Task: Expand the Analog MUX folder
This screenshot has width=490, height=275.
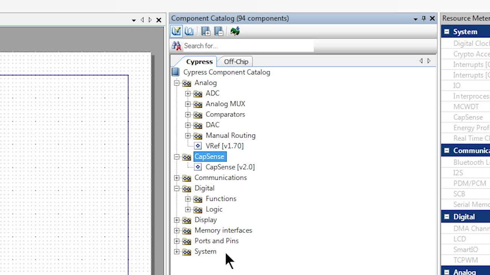Action: click(x=188, y=104)
